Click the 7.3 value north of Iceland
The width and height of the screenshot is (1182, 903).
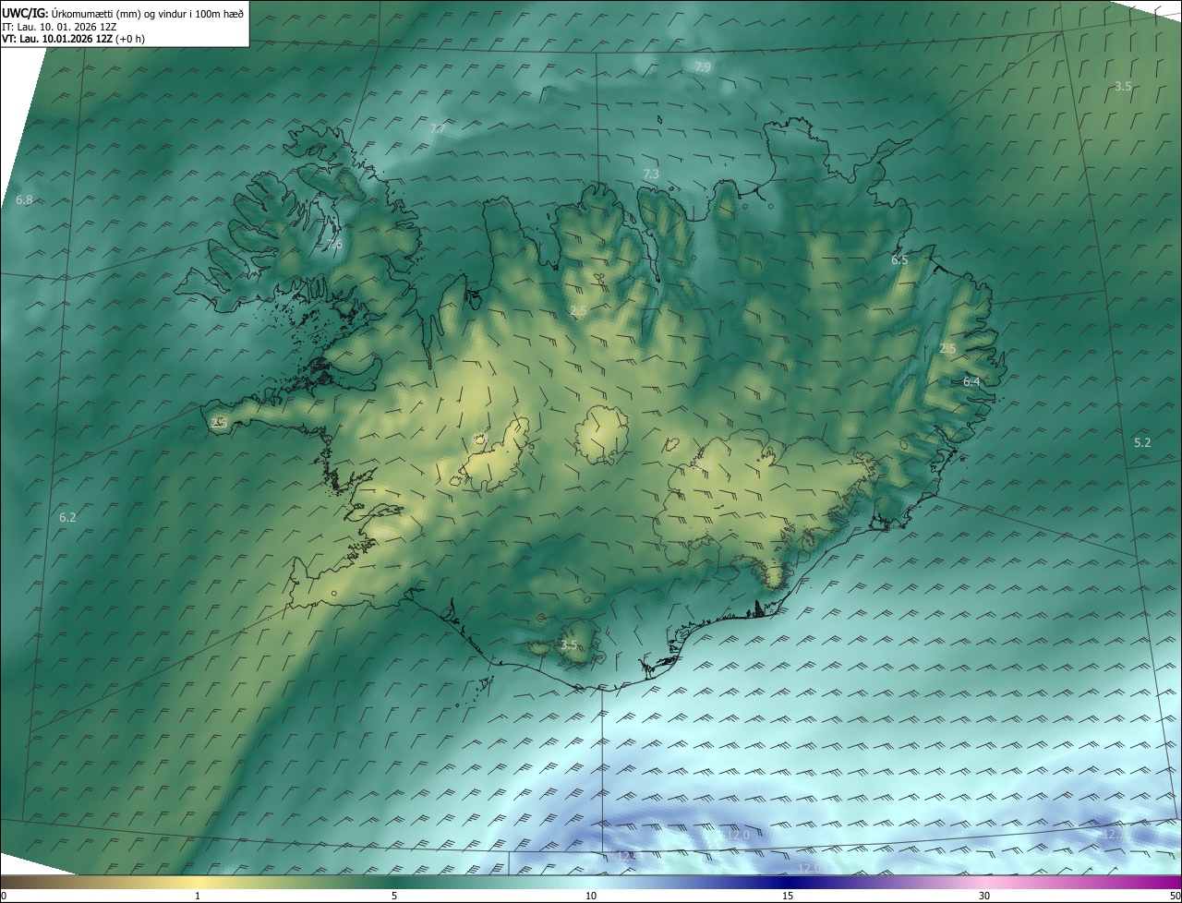point(651,175)
